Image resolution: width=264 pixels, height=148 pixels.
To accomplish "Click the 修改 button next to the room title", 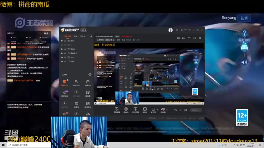I will (x=117, y=37).
